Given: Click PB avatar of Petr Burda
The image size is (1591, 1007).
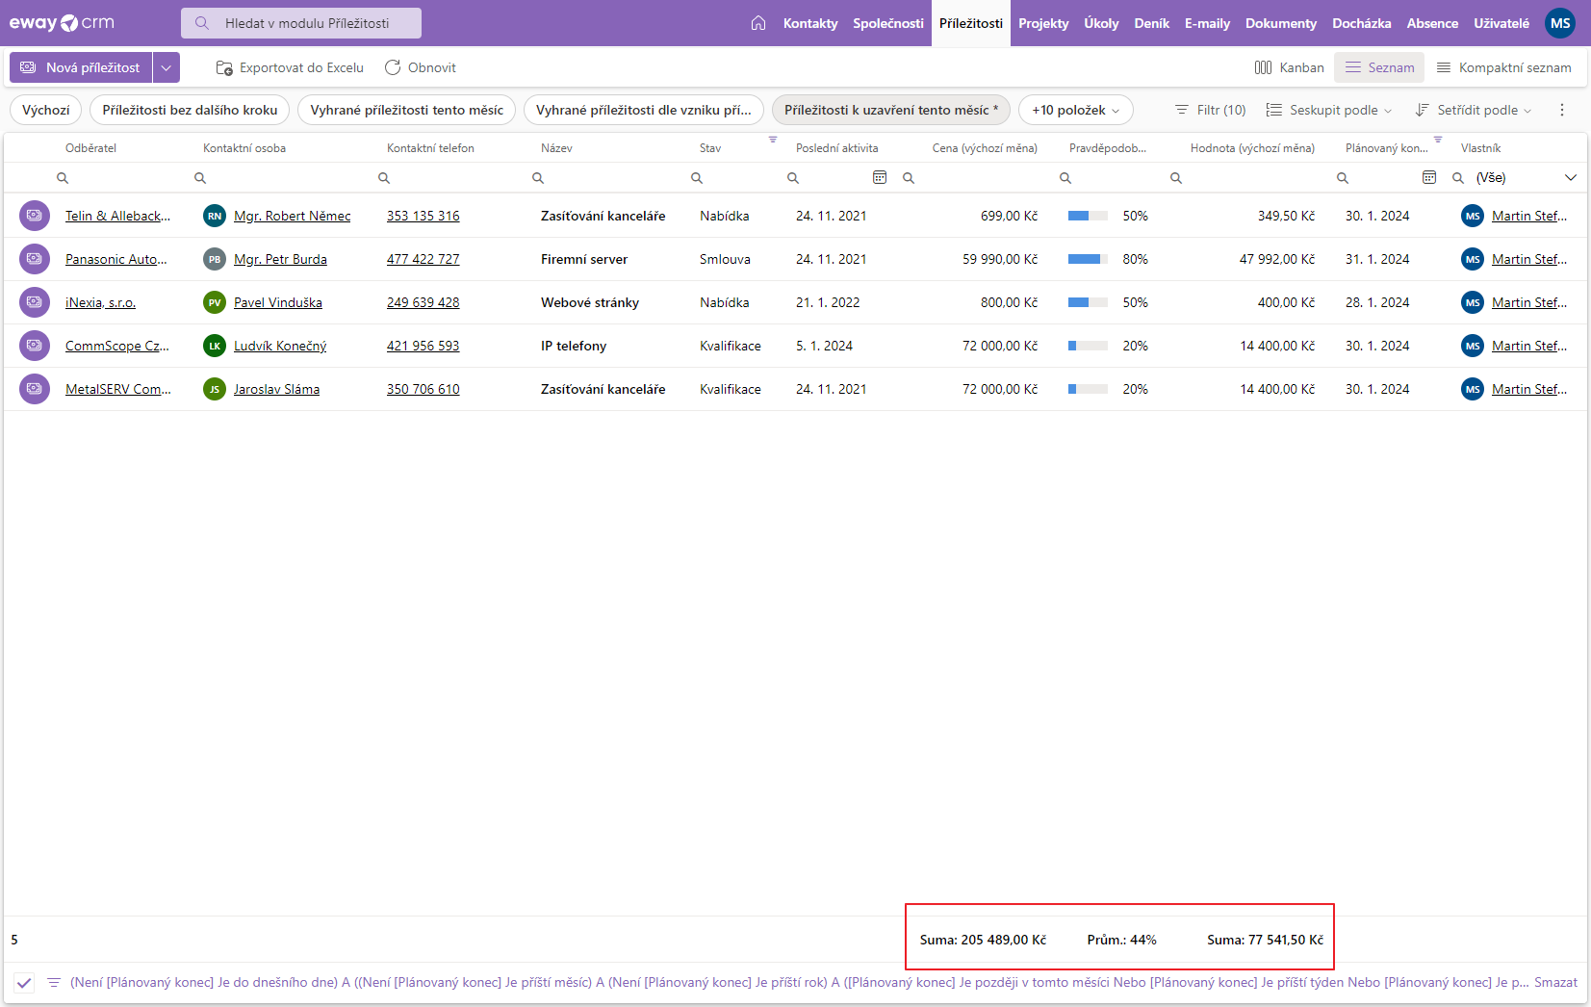Looking at the screenshot, I should pyautogui.click(x=215, y=259).
